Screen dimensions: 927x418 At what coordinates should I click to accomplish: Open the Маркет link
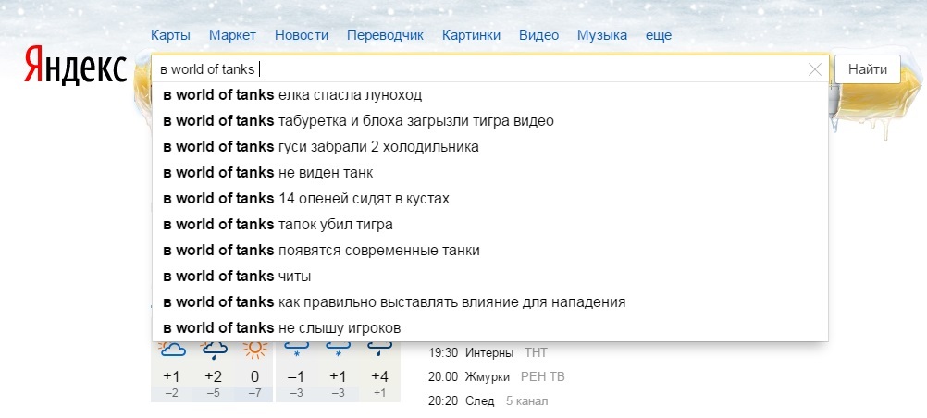[232, 35]
